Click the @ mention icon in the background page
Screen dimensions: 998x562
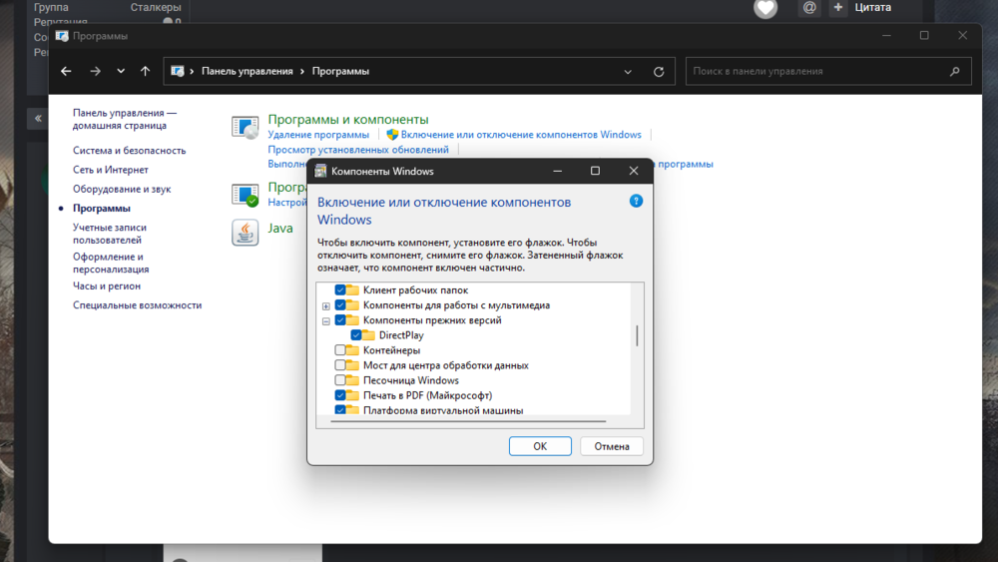(809, 7)
